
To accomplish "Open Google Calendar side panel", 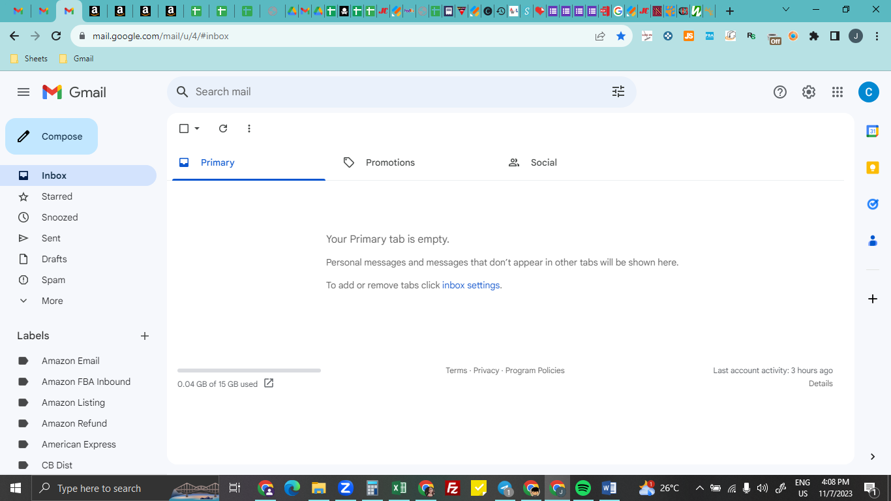I will pos(873,131).
